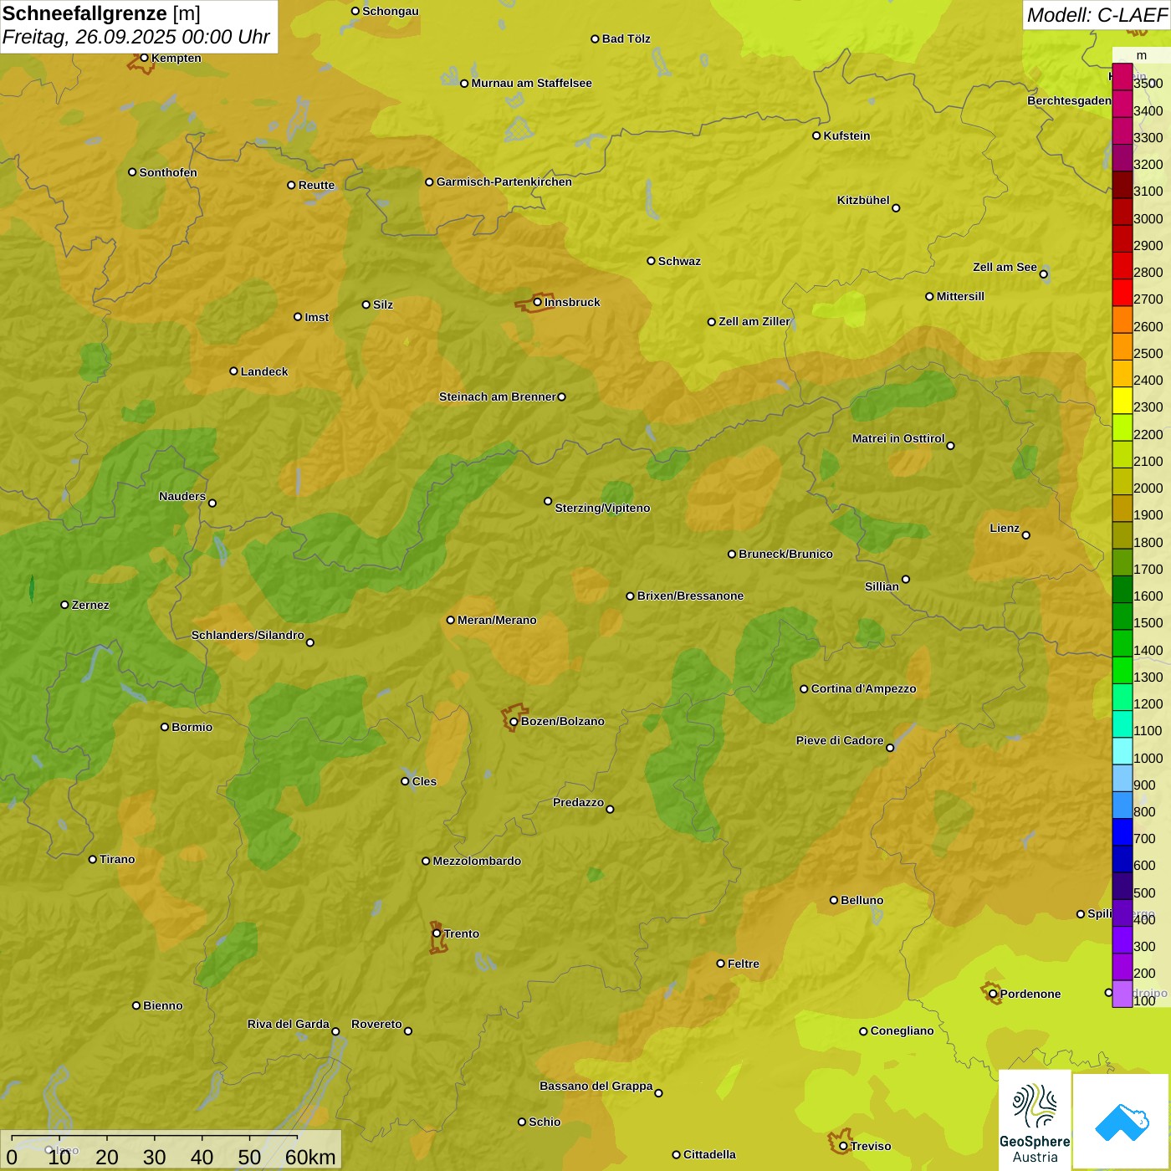
Task: Click the Conegliano label
Action: tap(902, 1030)
